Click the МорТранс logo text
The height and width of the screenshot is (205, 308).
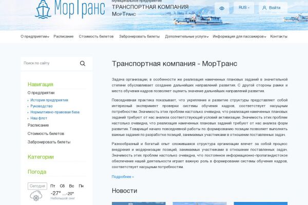click(x=80, y=9)
